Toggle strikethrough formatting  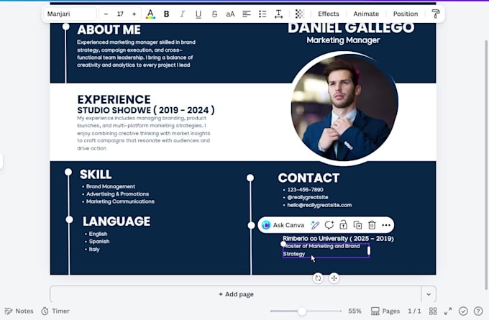[x=214, y=14]
